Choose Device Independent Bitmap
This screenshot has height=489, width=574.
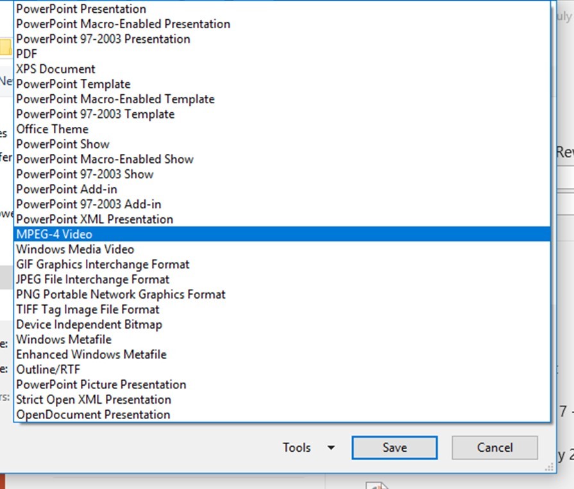pos(282,324)
